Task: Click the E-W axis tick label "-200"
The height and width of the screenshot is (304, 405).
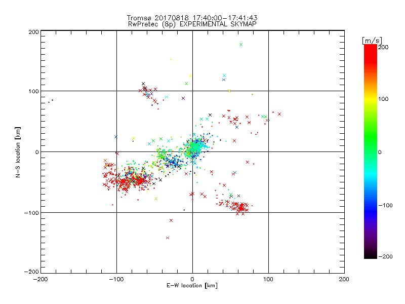Action: (x=40, y=279)
